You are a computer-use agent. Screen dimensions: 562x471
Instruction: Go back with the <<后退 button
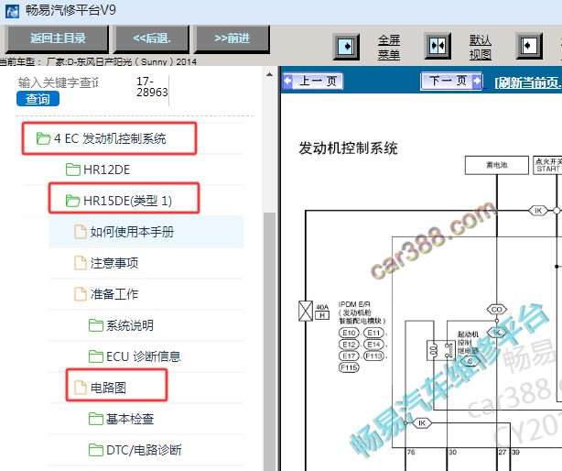[151, 38]
